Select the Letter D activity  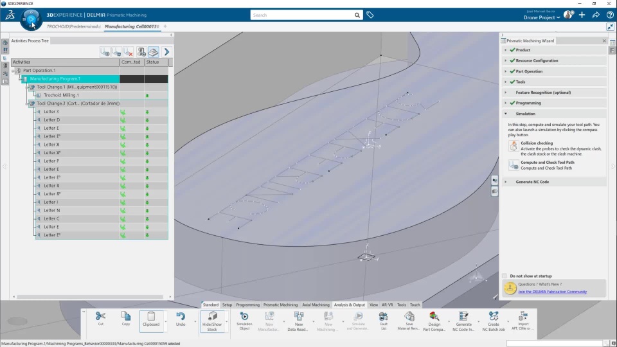coord(51,120)
